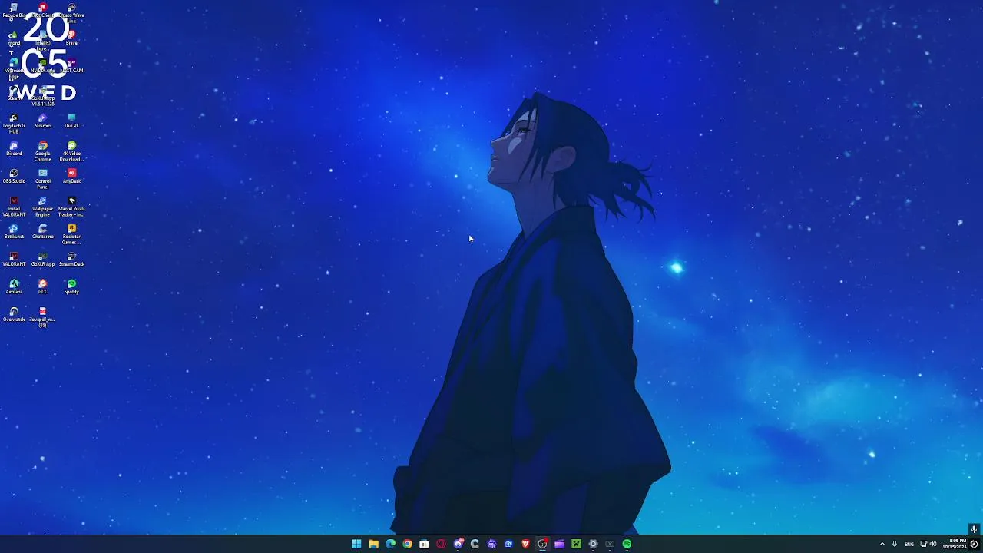Select the Spotify desktop shortcut
This screenshot has width=983, height=553.
tap(71, 287)
